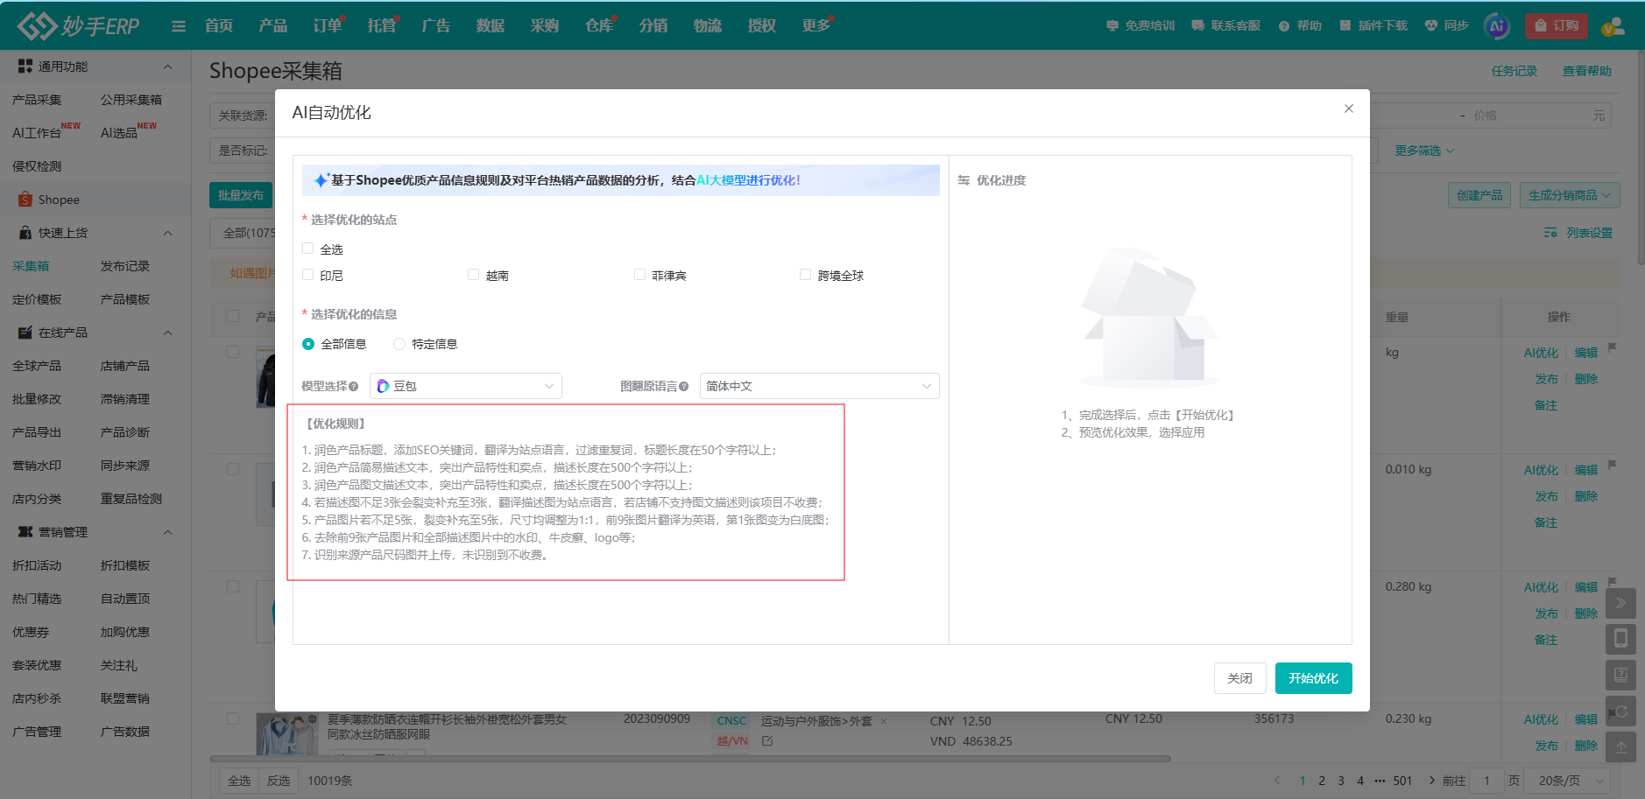Open the 广告 top menu
This screenshot has height=799, width=1645.
click(x=436, y=25)
